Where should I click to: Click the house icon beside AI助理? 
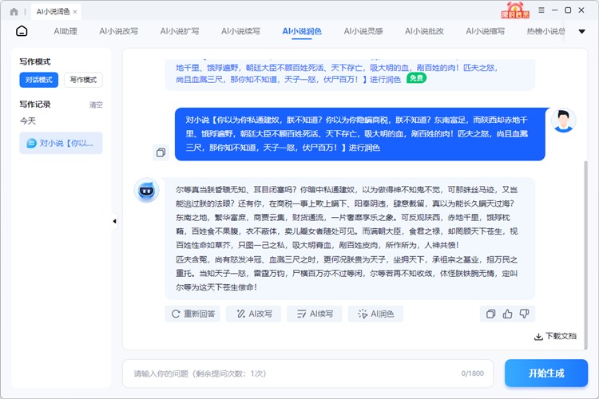(x=22, y=31)
